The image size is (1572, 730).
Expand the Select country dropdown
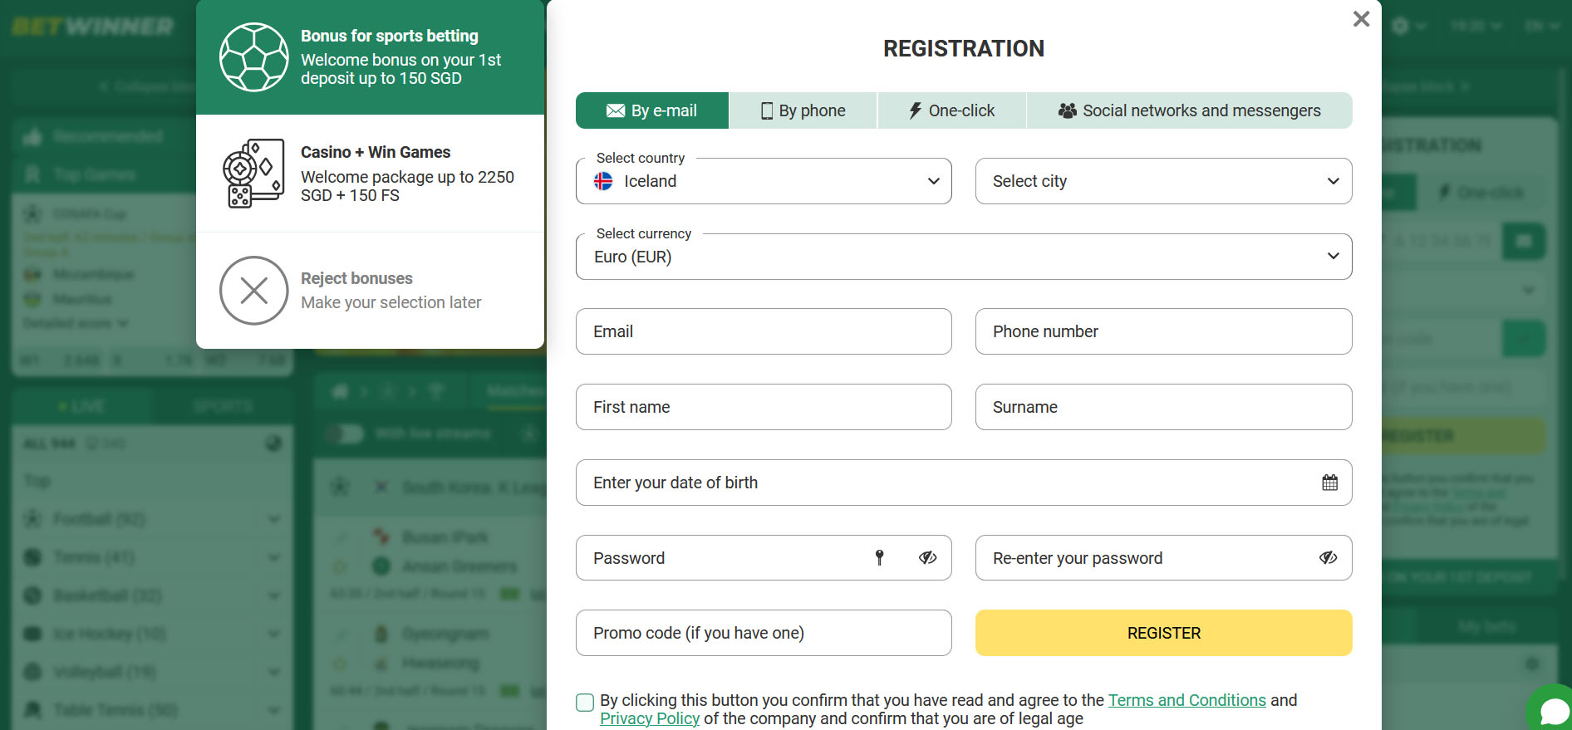coord(764,181)
